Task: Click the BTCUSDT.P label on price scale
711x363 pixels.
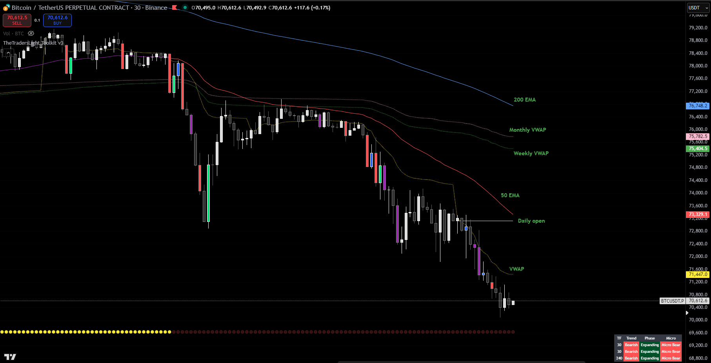Action: point(673,301)
